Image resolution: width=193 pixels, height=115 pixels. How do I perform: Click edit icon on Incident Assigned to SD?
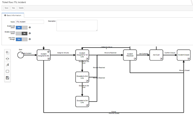point(48,59)
